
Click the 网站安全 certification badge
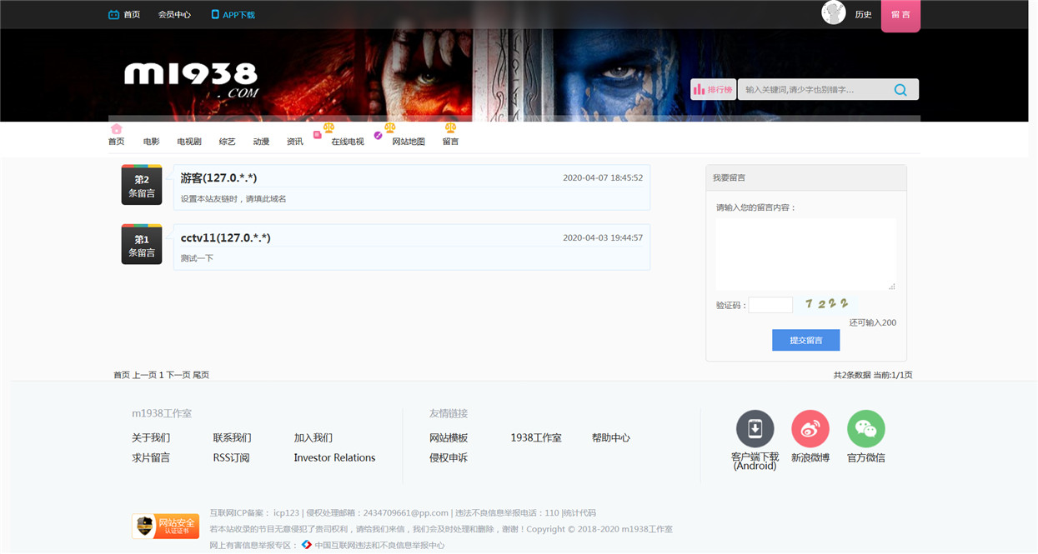(x=165, y=527)
